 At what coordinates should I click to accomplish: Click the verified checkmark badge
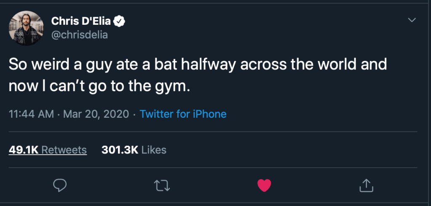coord(119,20)
